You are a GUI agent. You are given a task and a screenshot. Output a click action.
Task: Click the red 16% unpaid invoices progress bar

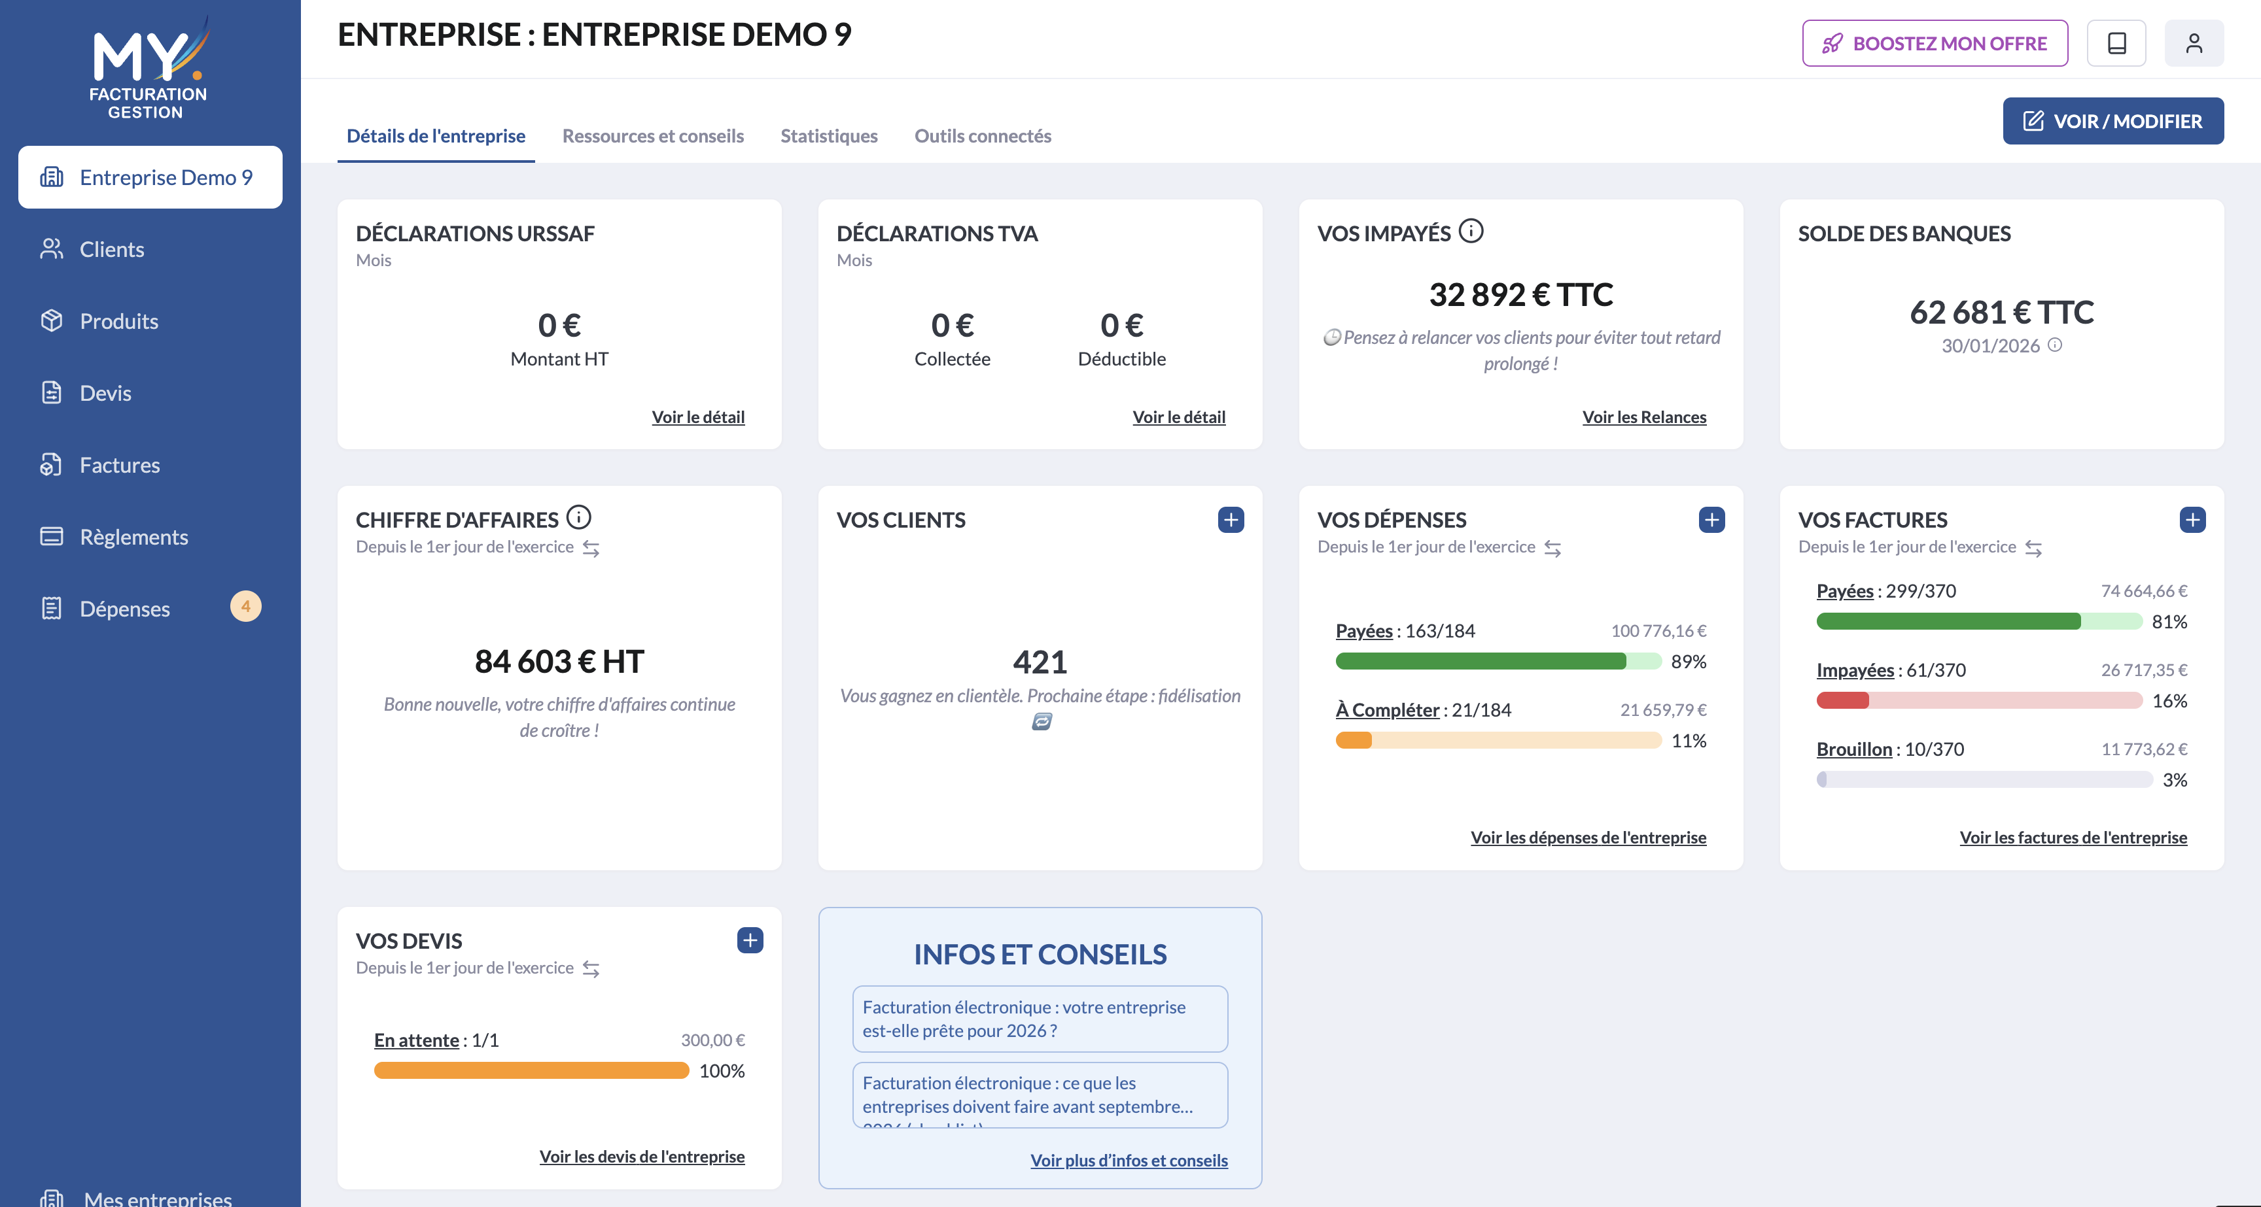1979,701
